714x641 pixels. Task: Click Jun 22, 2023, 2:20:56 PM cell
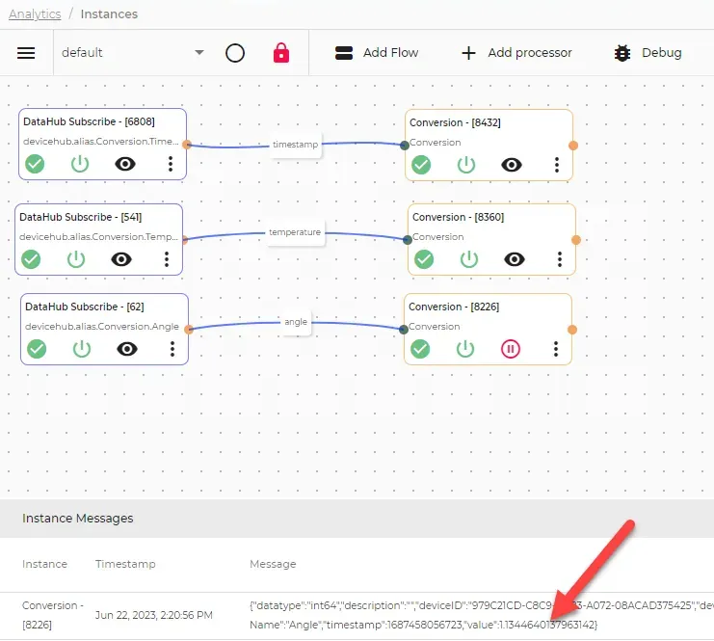(x=154, y=615)
